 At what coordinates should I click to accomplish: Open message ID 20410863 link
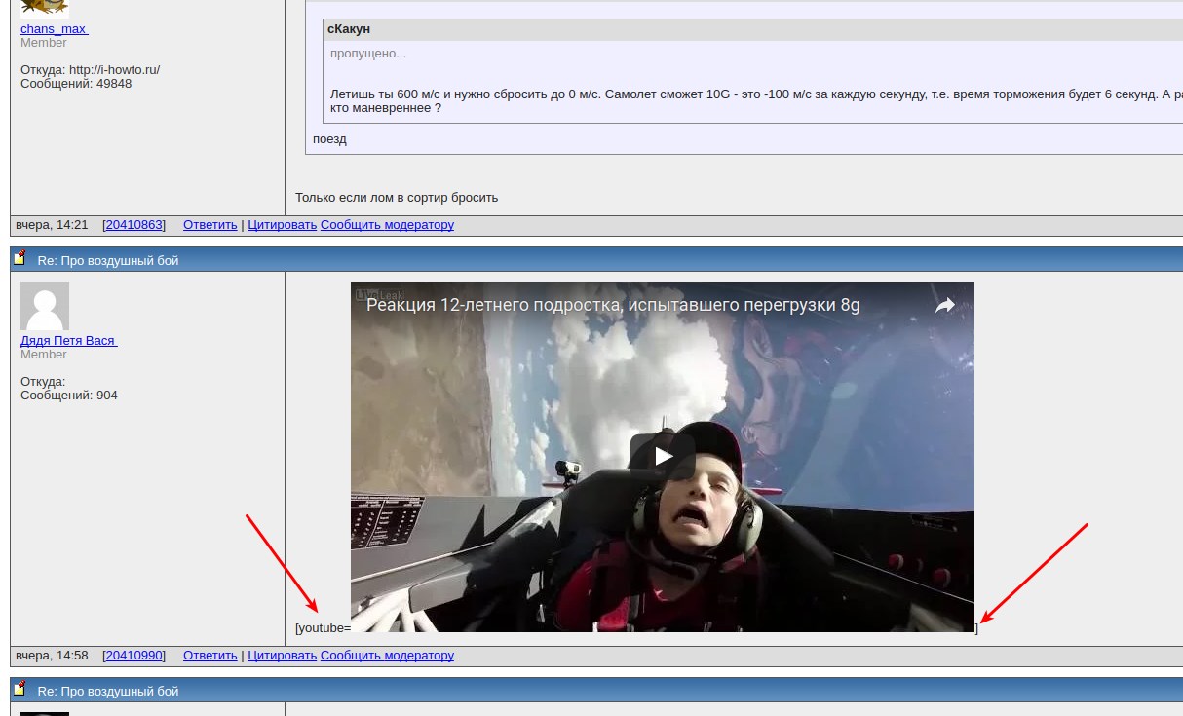(x=134, y=225)
